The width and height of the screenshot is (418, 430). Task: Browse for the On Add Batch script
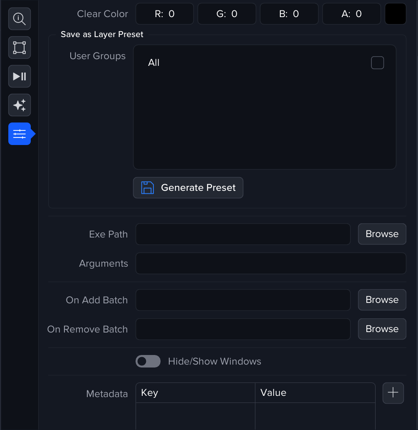click(382, 300)
